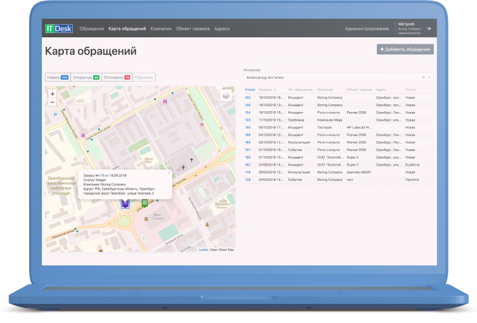The height and width of the screenshot is (323, 477).
Task: Zoom out on the map
Action: tap(52, 102)
